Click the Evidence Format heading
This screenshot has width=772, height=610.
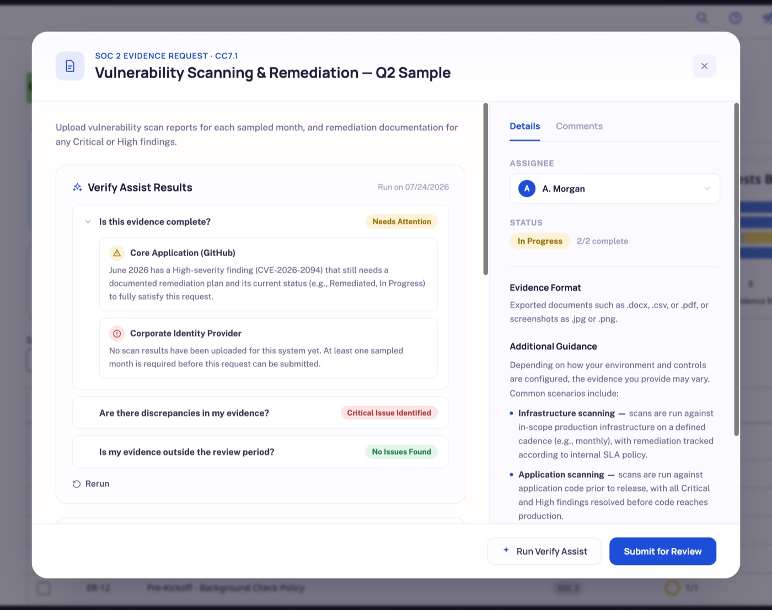pyautogui.click(x=545, y=288)
